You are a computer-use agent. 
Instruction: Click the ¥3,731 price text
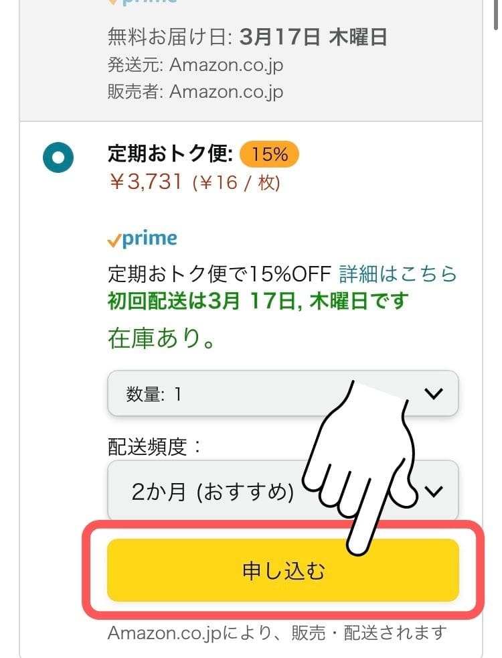coord(145,182)
